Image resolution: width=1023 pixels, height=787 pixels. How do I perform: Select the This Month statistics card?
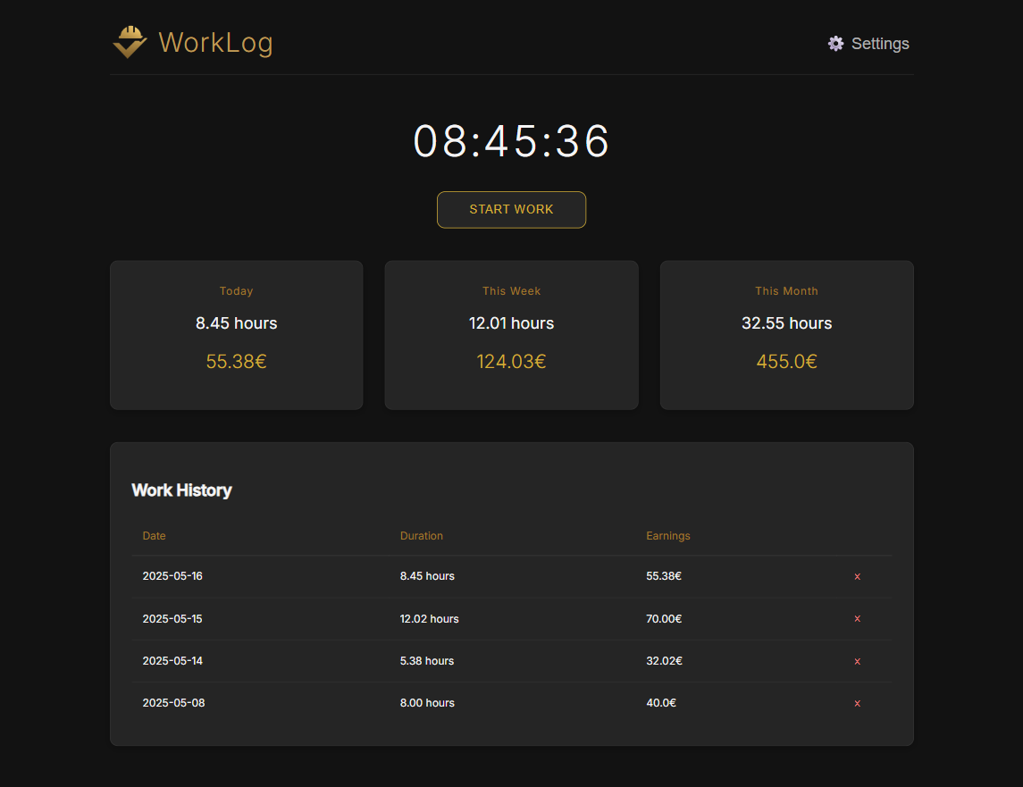786,335
